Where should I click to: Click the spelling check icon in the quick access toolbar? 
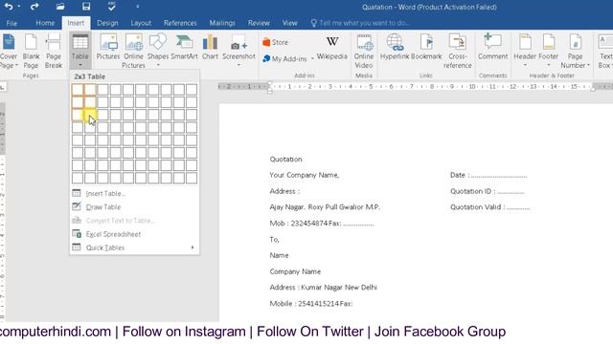click(x=111, y=7)
